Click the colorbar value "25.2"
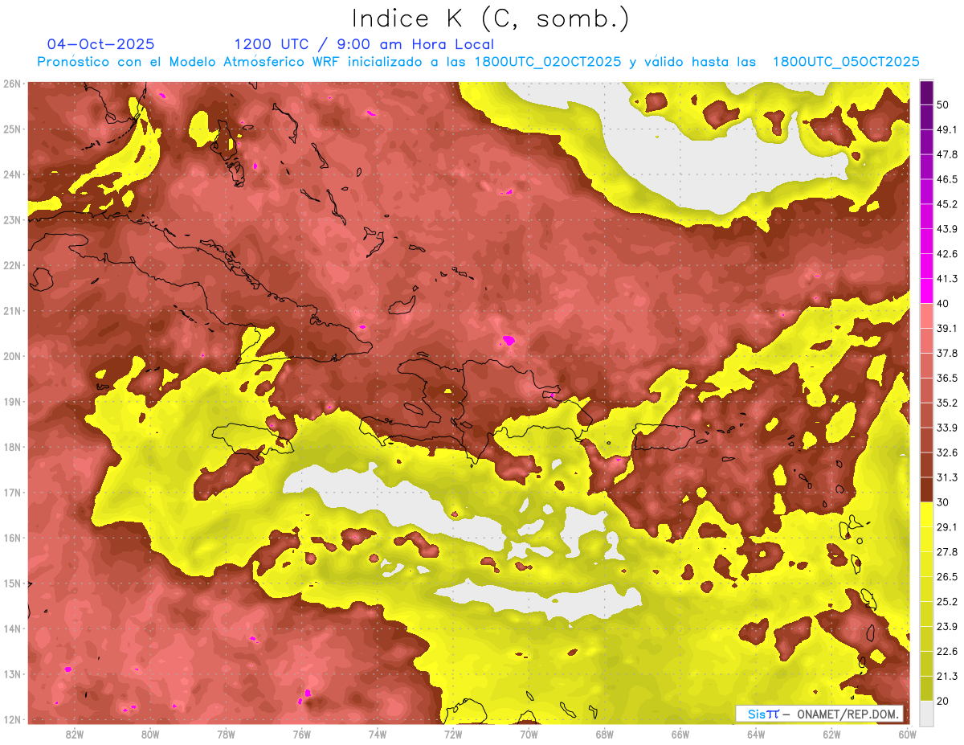The image size is (964, 745). coord(947,601)
